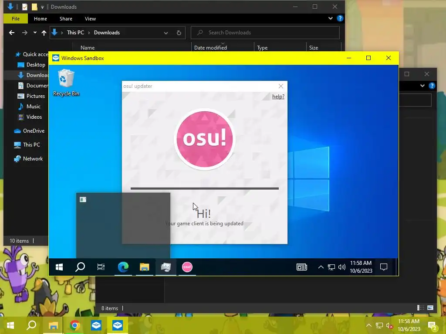Select Desktop in navigation pane
The width and height of the screenshot is (446, 334).
pos(31,65)
